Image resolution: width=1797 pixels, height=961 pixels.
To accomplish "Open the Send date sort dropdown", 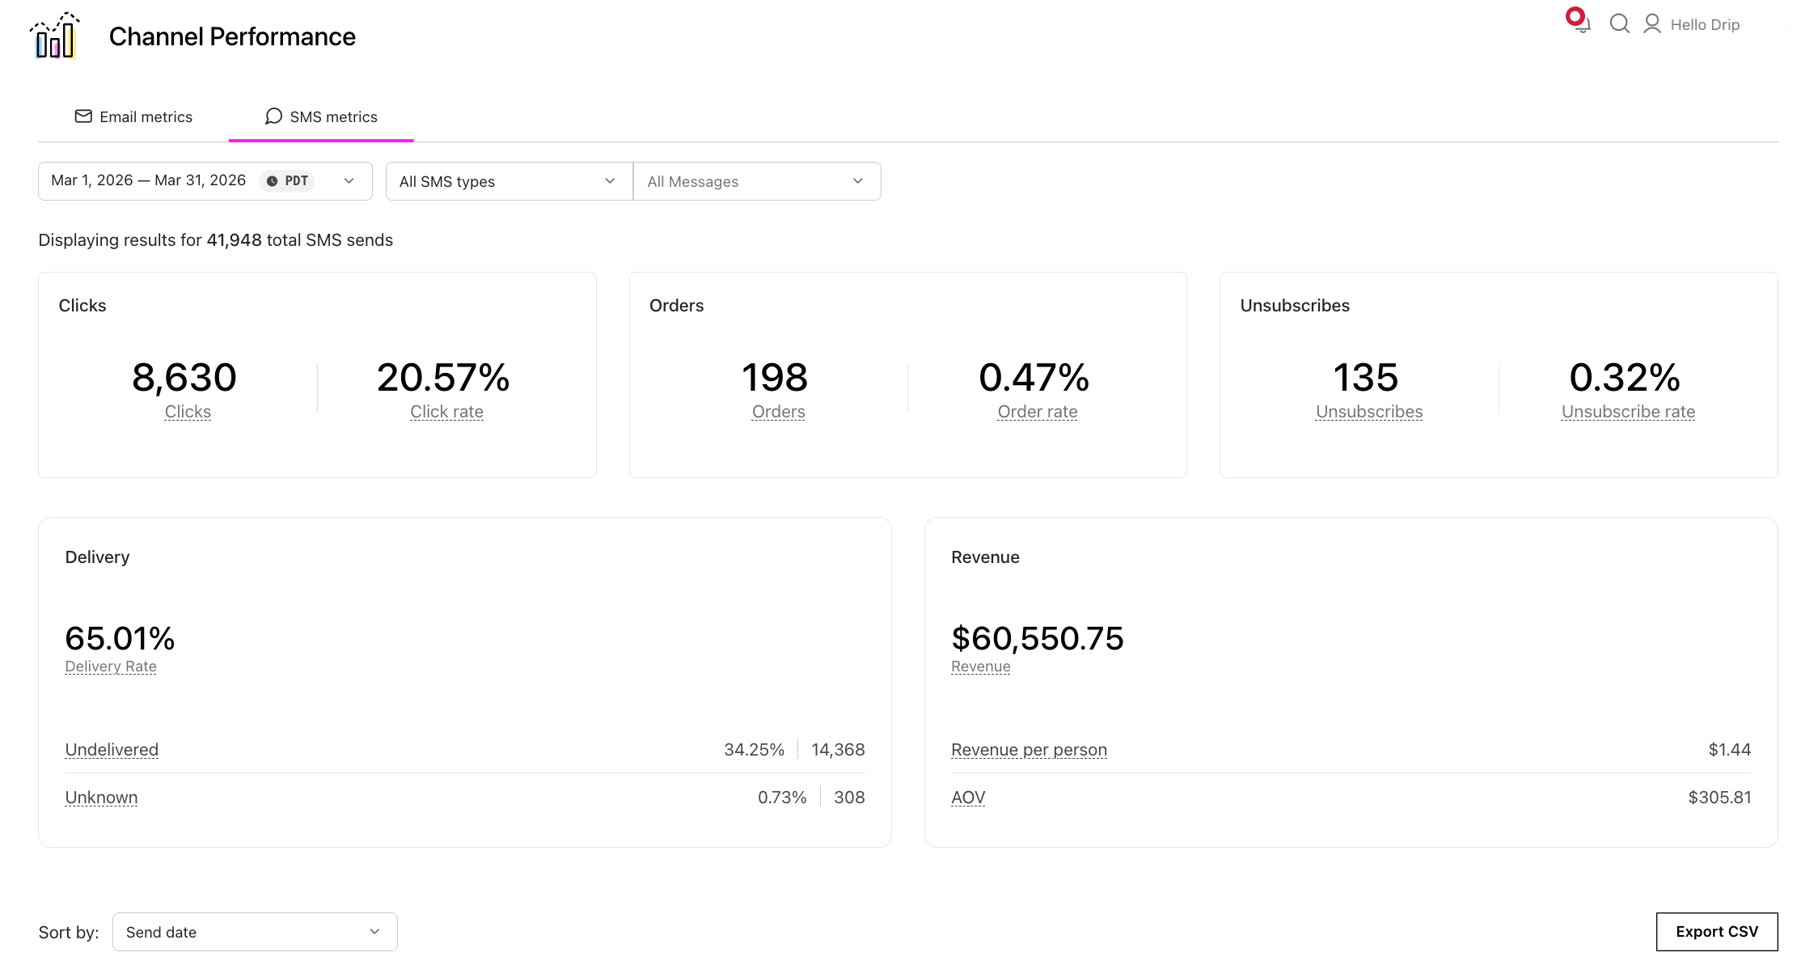I will click(x=255, y=932).
